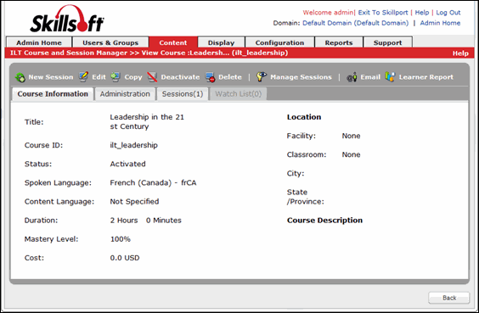Click the Copy label in toolbar
This screenshot has height=313, width=479.
point(133,77)
